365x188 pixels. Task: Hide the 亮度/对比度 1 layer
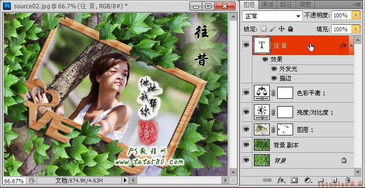(246, 112)
